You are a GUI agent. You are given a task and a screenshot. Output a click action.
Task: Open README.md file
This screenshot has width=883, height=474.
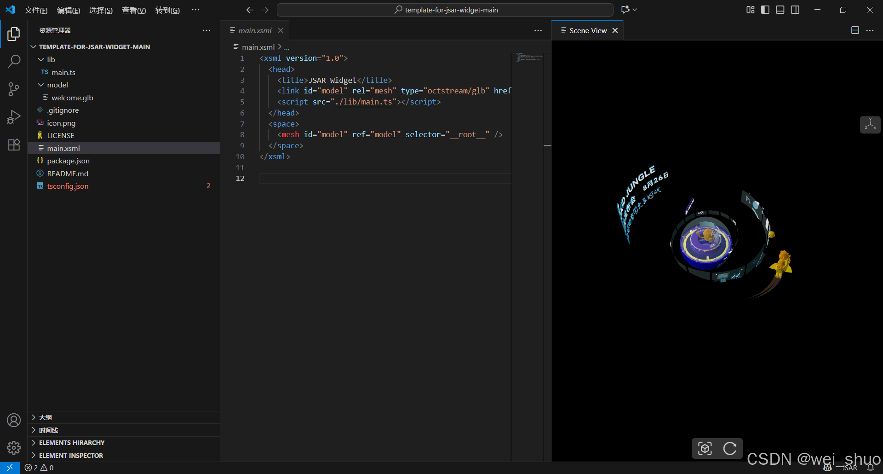pos(123,173)
